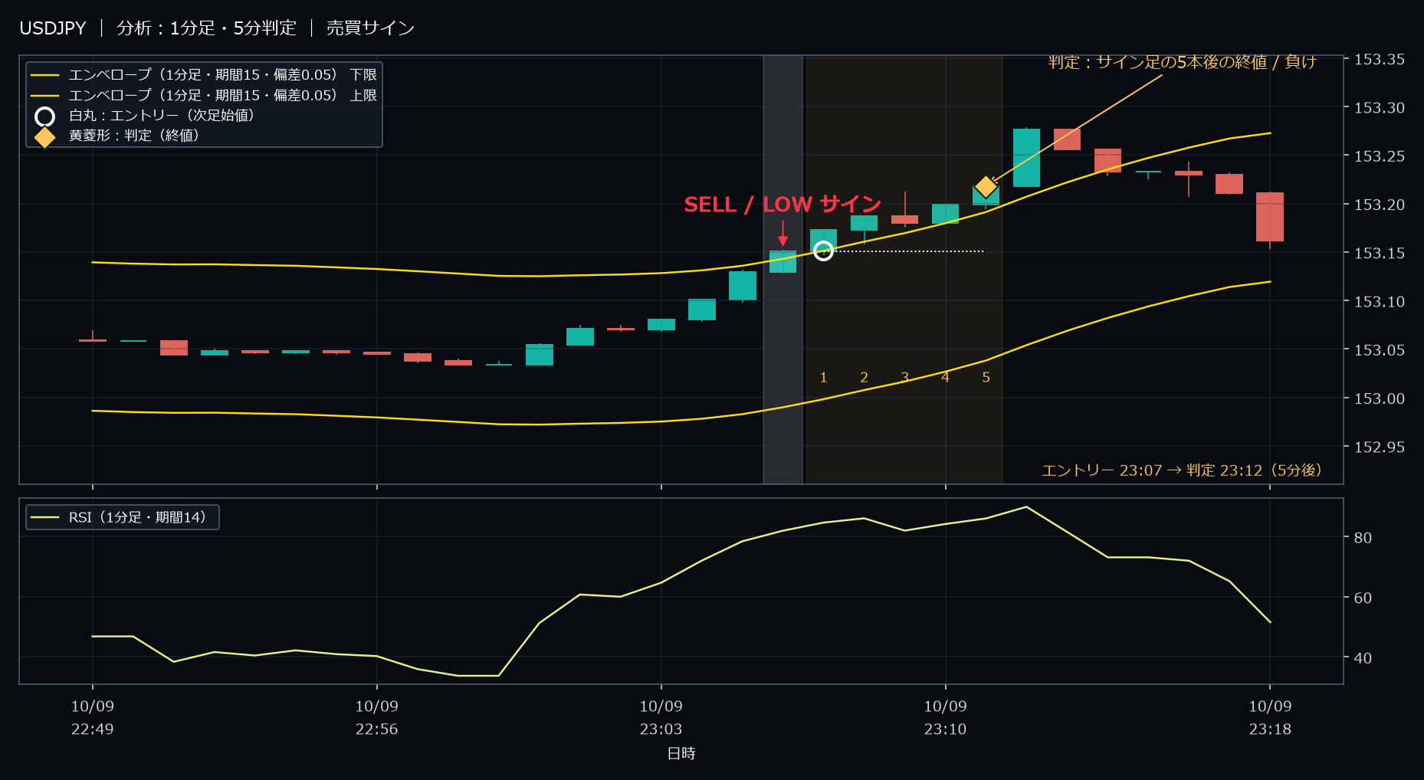The width and height of the screenshot is (1424, 780).
Task: Click the 分析：1分足・5分判定 title text
Action: pyautogui.click(x=206, y=28)
